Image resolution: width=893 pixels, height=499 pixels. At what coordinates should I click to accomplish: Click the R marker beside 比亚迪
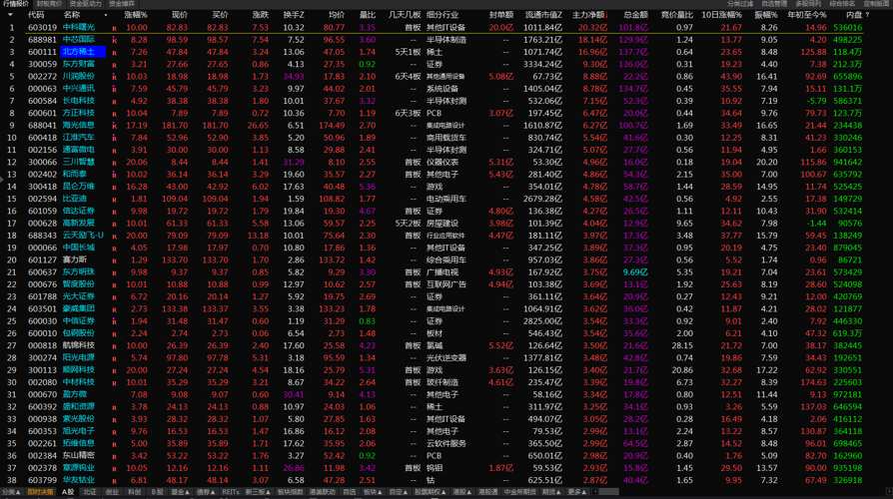[x=115, y=200]
